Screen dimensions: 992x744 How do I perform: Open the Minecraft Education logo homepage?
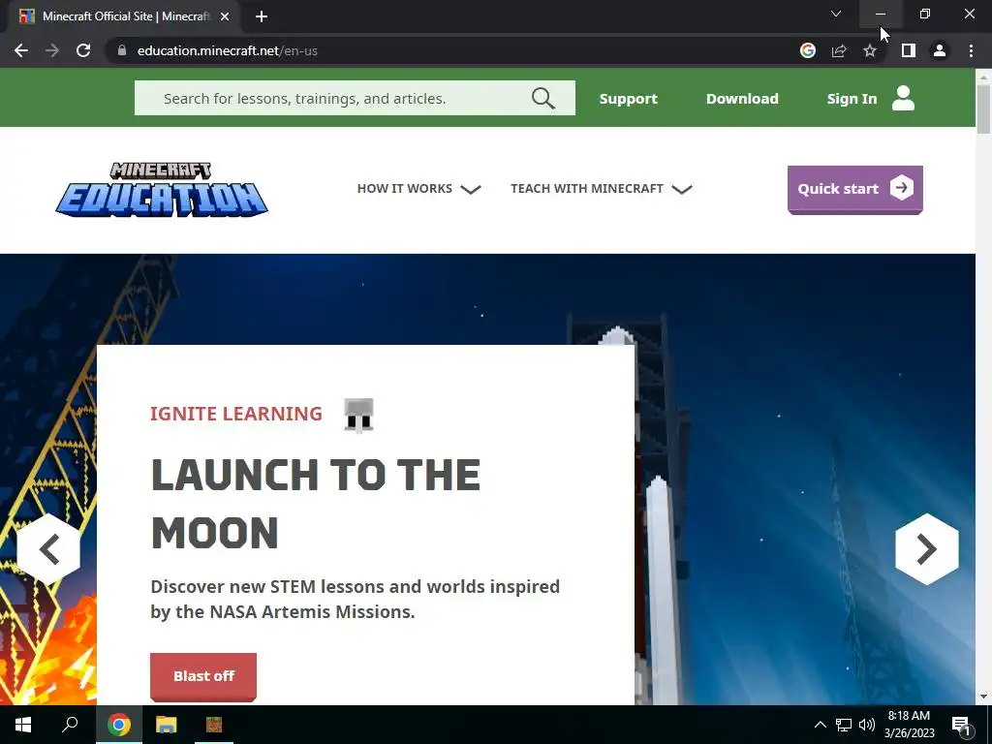[162, 189]
